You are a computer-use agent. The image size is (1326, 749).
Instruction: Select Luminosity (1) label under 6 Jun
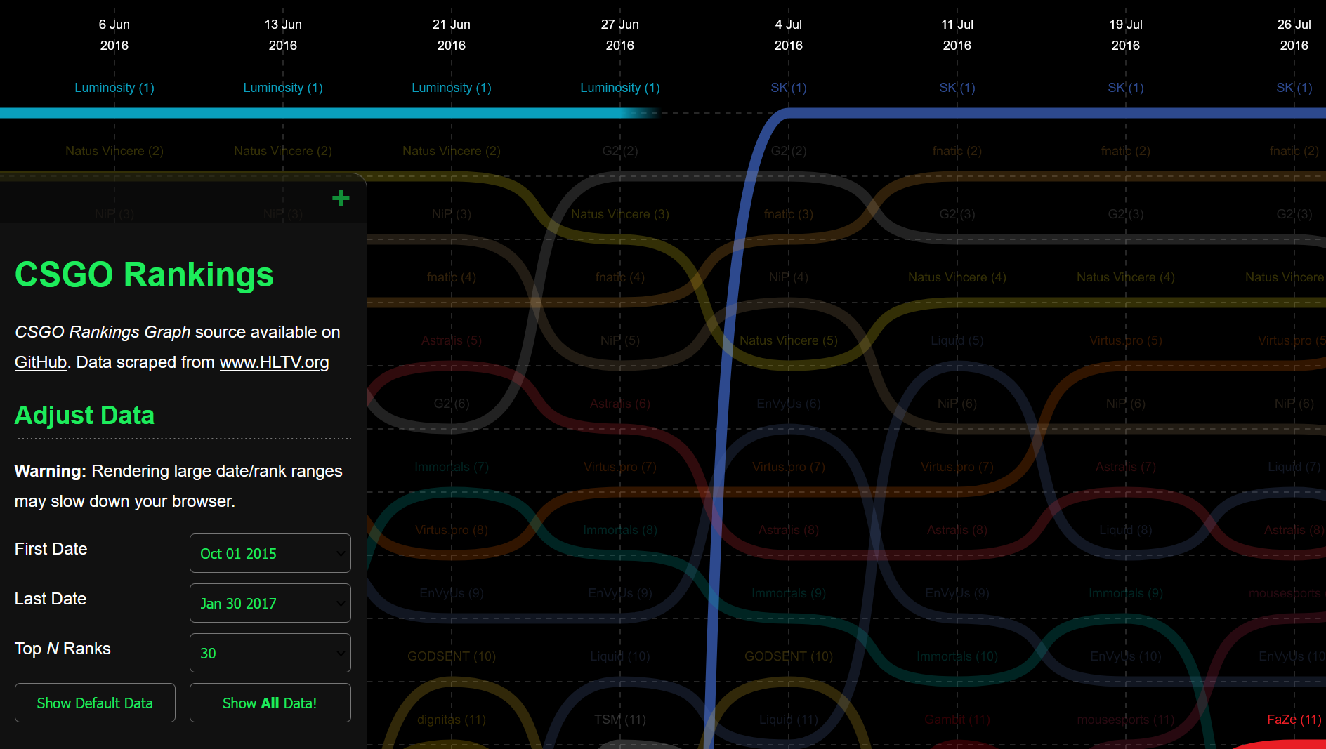[x=114, y=88]
